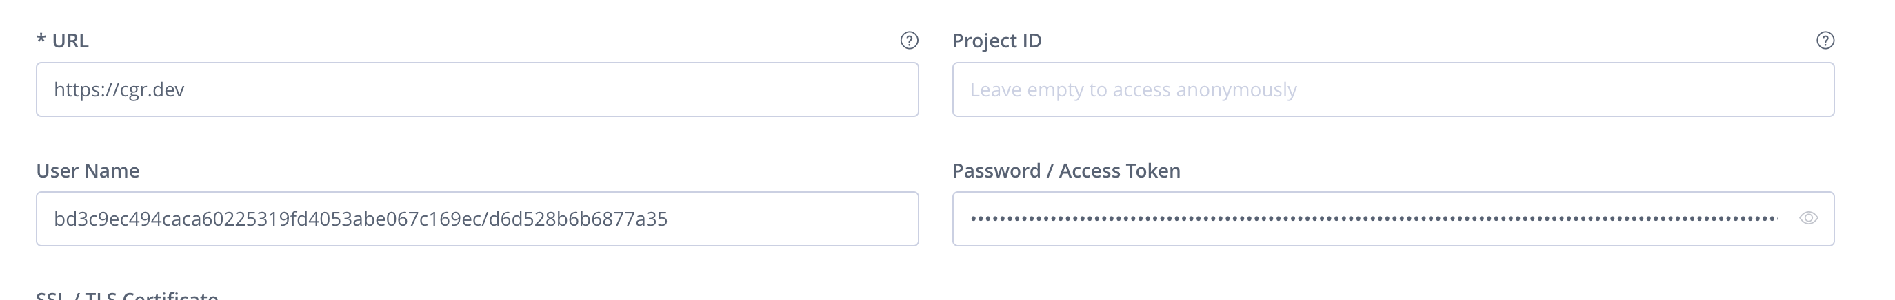1895x300 pixels.
Task: Click the masked password dots
Action: coord(1374,219)
